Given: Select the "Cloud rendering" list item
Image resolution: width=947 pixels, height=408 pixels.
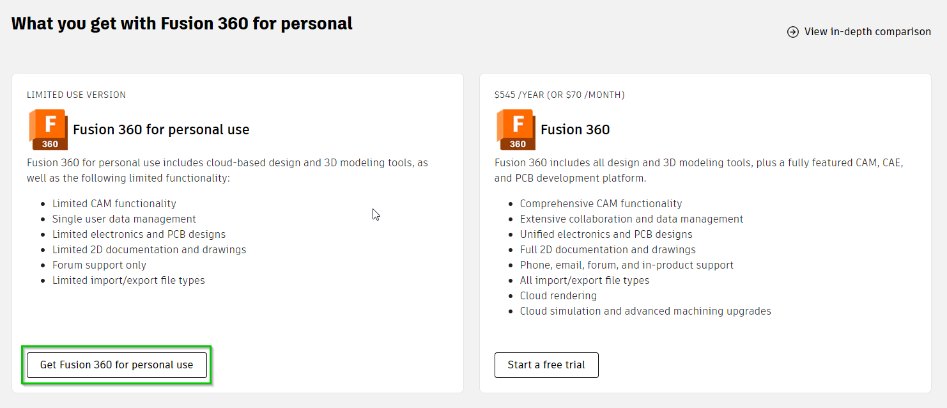Looking at the screenshot, I should point(558,295).
